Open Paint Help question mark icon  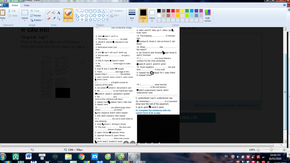(284, 5)
